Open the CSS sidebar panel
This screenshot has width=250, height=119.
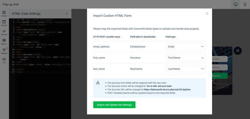tap(4, 60)
